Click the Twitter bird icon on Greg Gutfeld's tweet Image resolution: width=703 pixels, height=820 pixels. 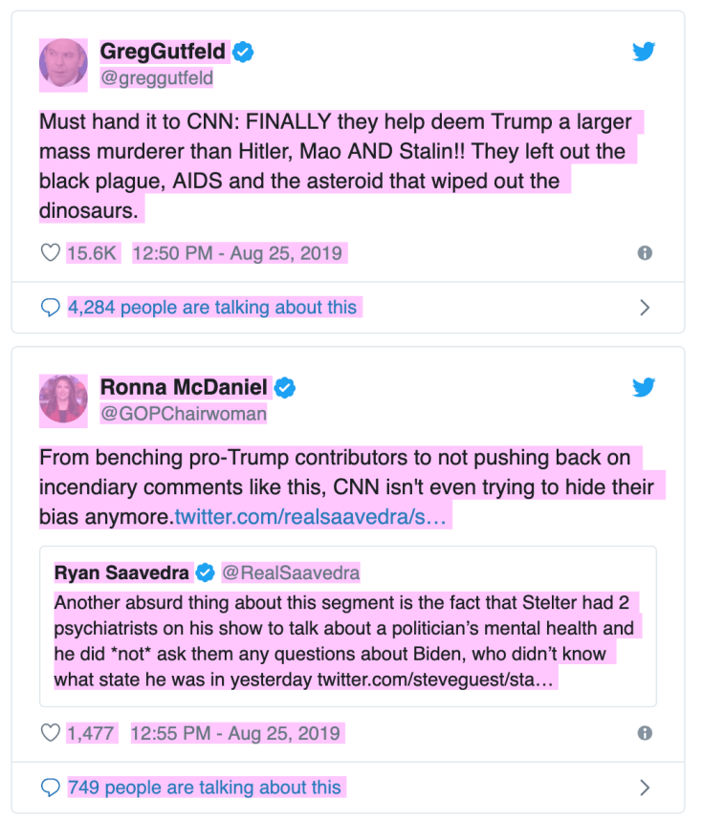point(645,53)
